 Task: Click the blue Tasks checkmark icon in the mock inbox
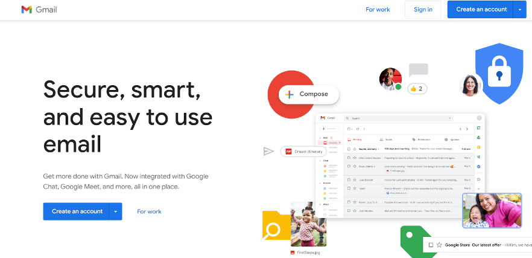(x=479, y=167)
